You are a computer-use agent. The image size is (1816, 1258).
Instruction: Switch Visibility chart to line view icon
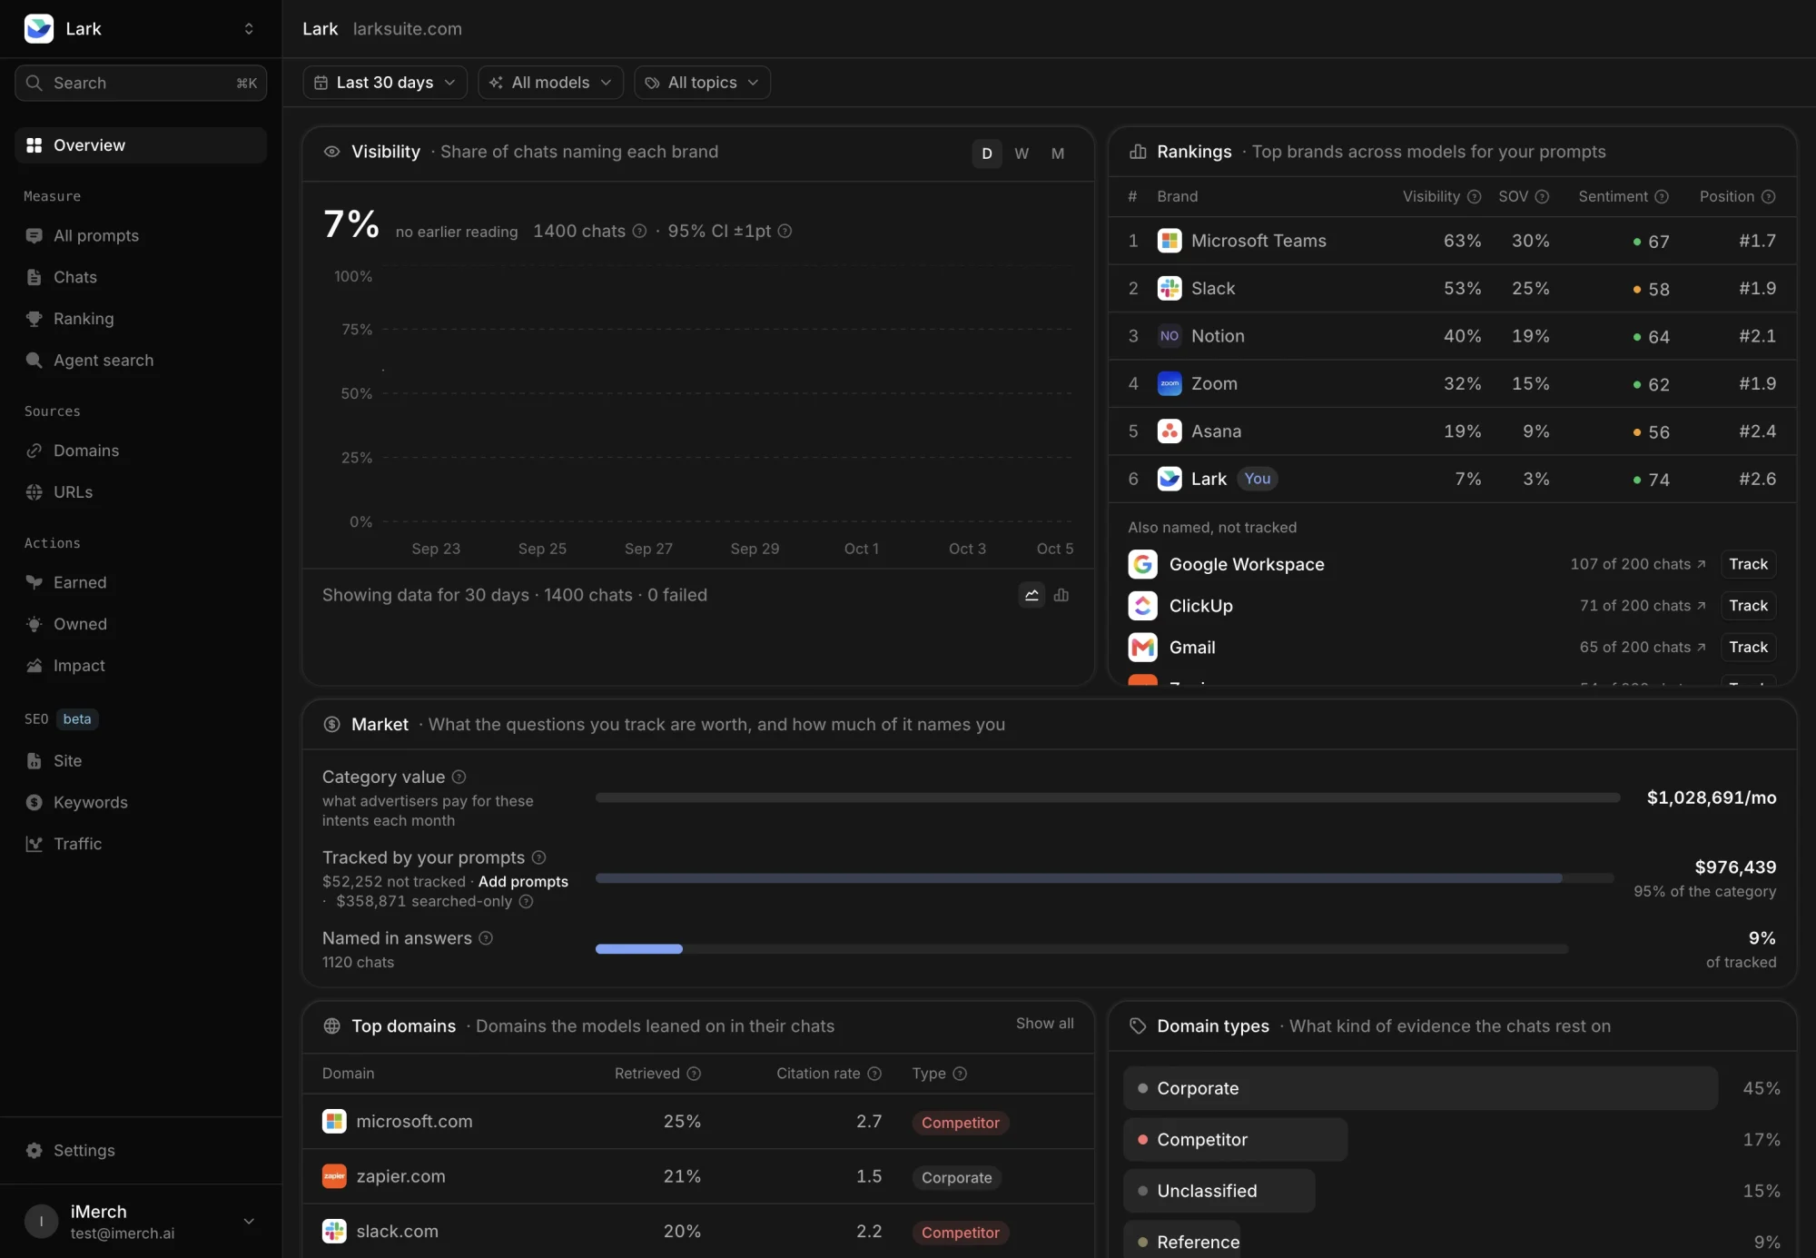[x=1031, y=595]
